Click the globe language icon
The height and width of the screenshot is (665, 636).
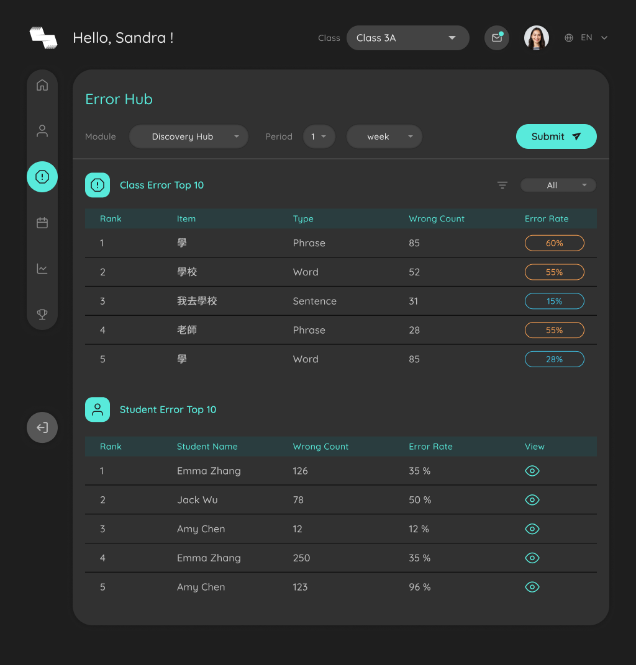coord(569,38)
